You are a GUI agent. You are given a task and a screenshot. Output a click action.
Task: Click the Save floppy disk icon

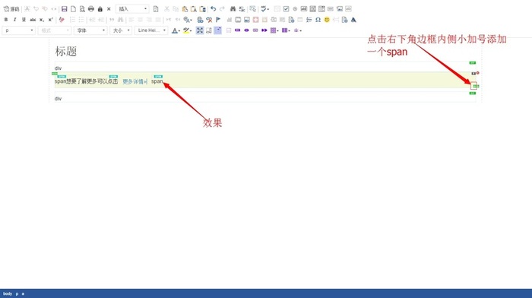coord(64,9)
